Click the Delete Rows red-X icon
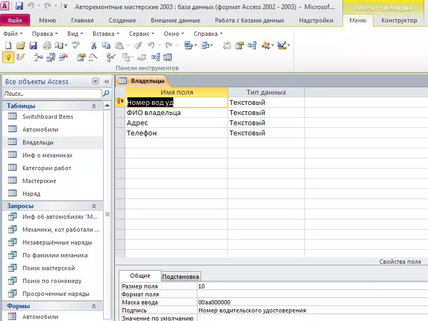Screen dimensions: 428x321 63,57
